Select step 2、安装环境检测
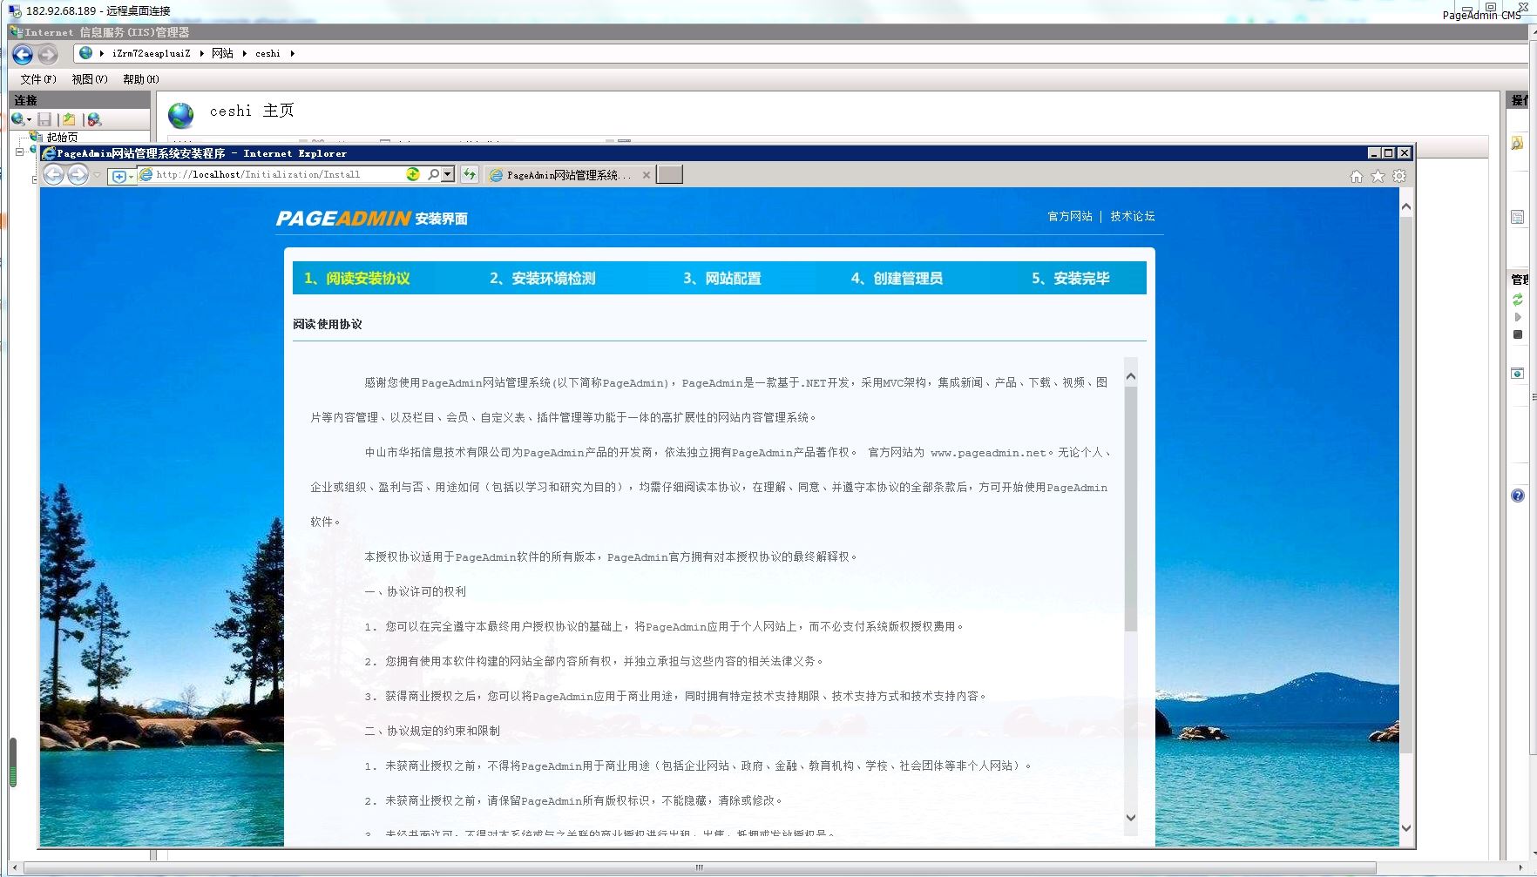The width and height of the screenshot is (1537, 877). tap(543, 279)
